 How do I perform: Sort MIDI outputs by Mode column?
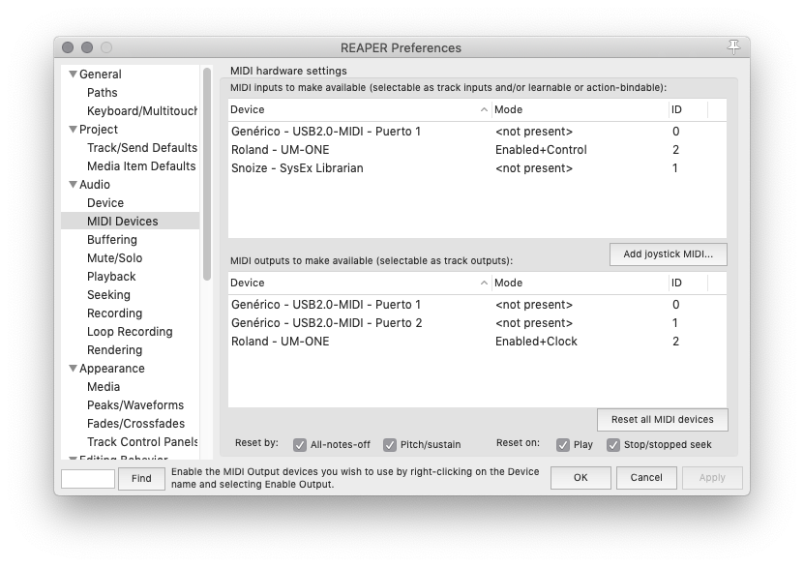coord(580,283)
